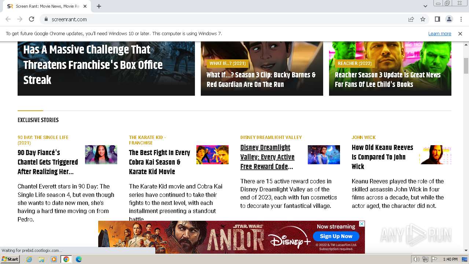
Task: Open the Cobra Kai fight thumbnail
Action: [213, 155]
